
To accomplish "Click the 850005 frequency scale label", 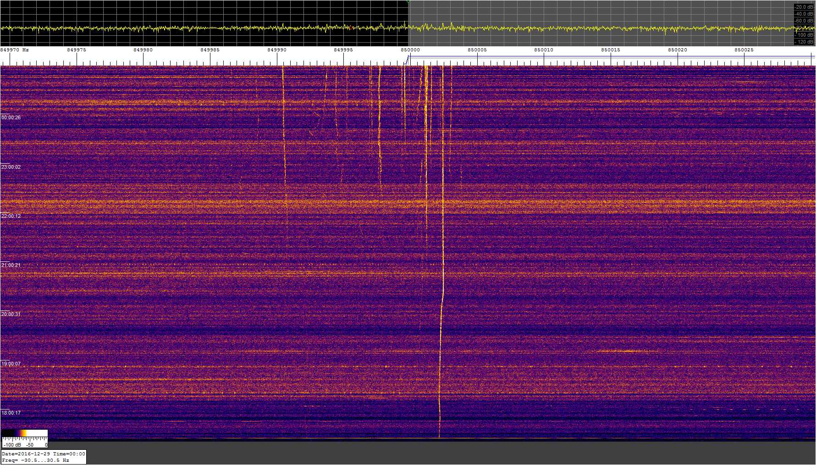I will pos(477,50).
